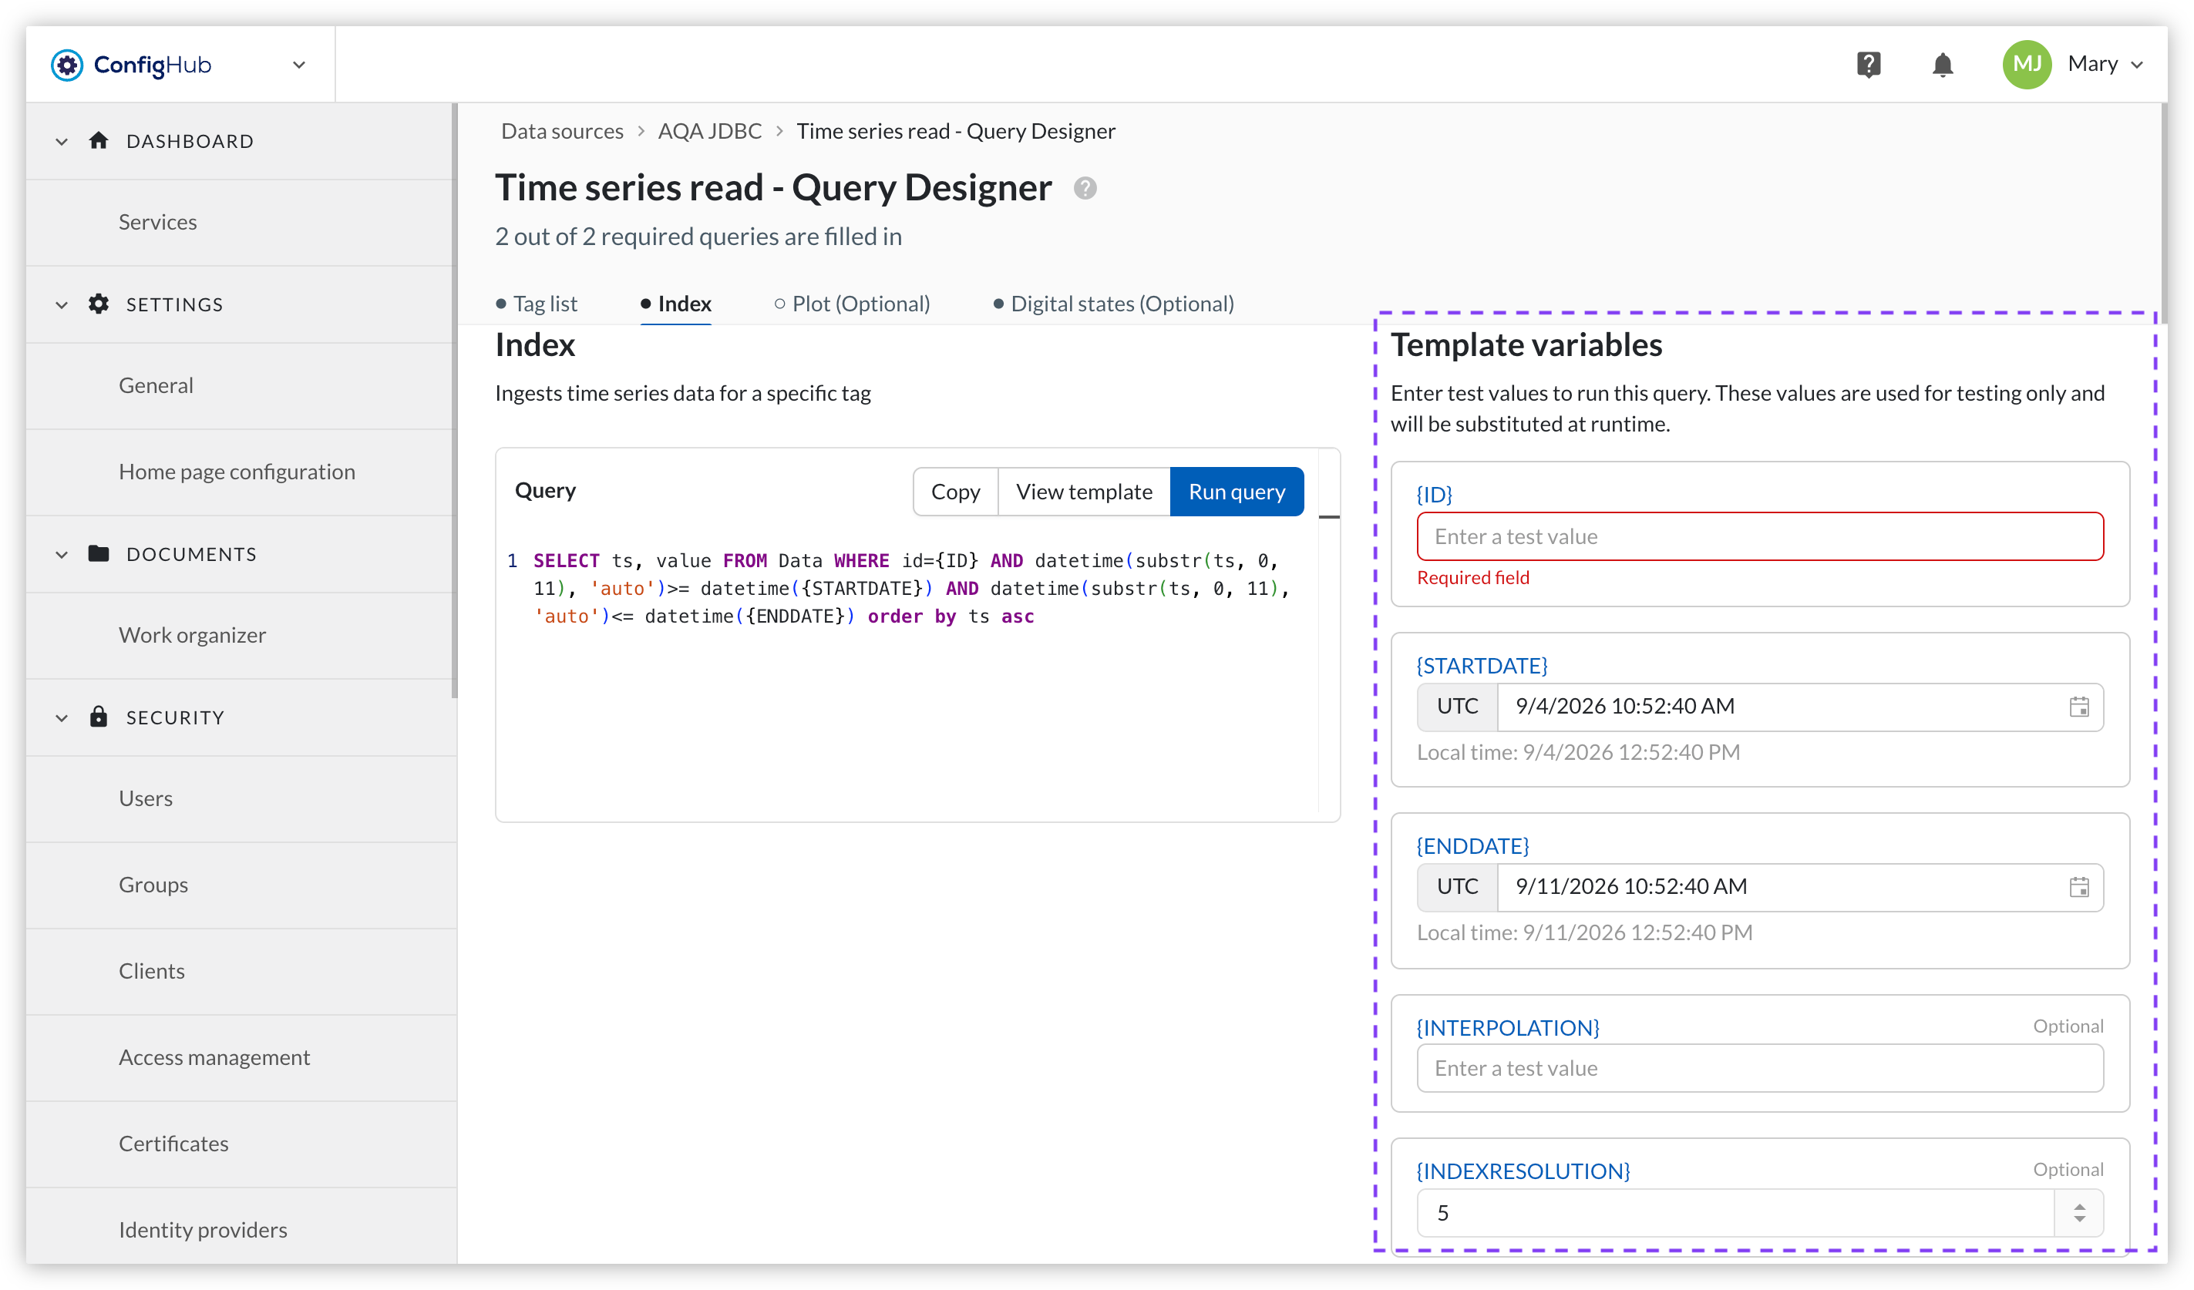The width and height of the screenshot is (2194, 1290).
Task: Collapse the Dashboard section chevron
Action: coord(61,141)
